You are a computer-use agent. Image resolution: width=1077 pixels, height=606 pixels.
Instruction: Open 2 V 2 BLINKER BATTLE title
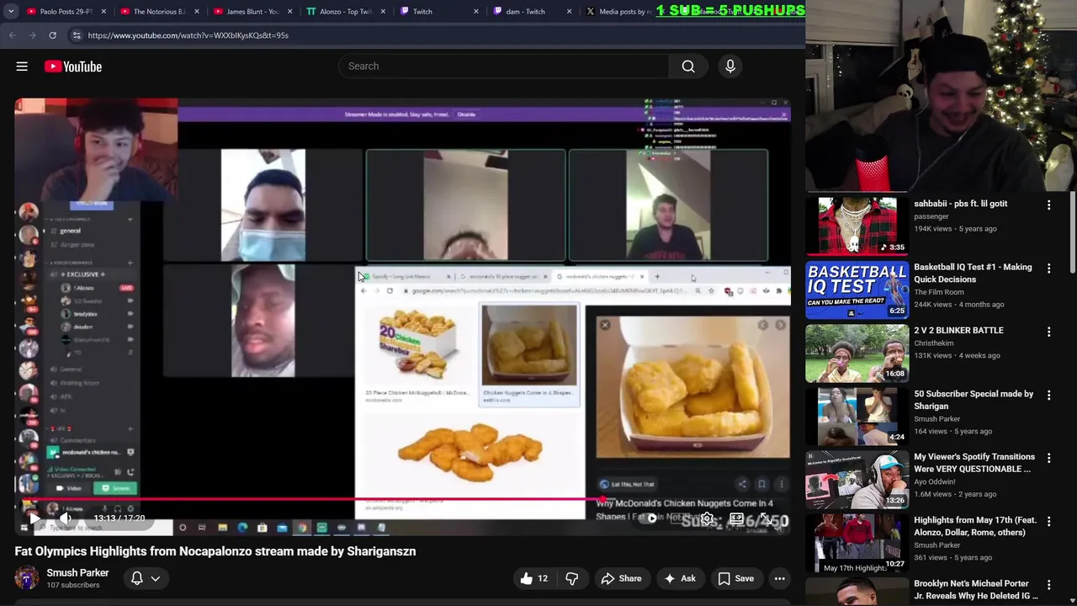point(958,331)
